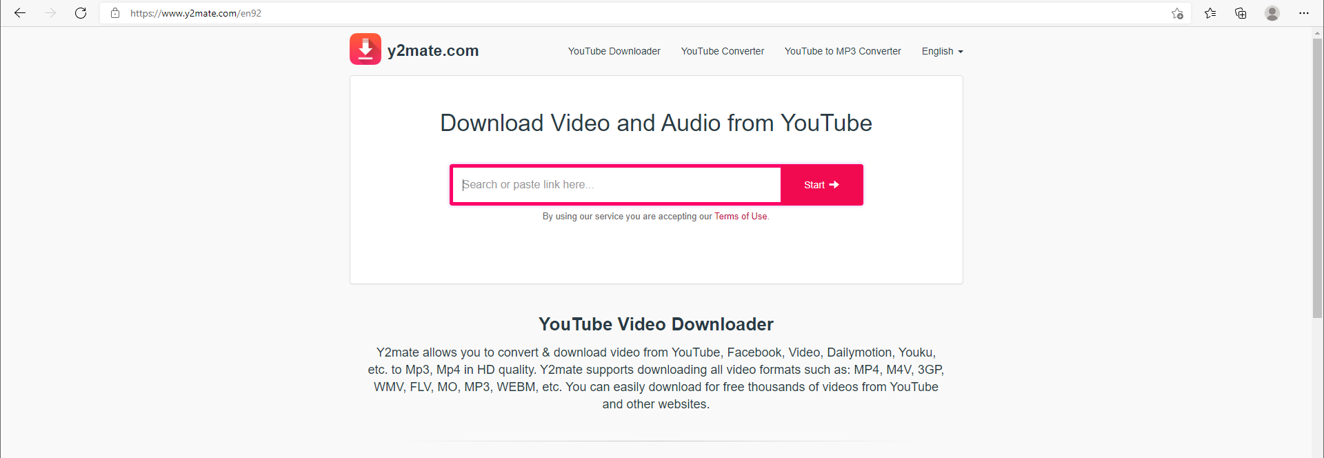Open YouTube Converter nav item

722,51
